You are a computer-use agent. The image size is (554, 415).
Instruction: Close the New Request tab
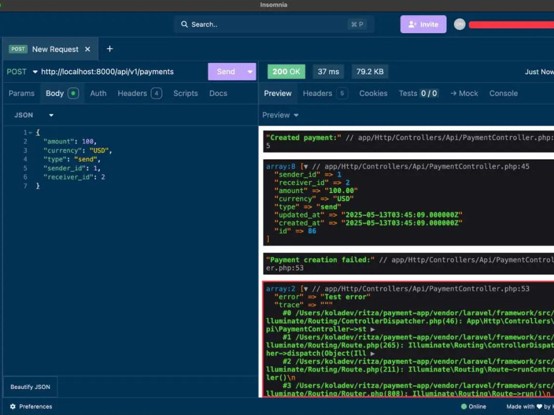88,49
